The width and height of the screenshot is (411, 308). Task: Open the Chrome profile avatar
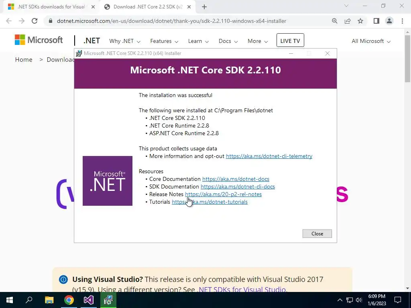pos(389,21)
